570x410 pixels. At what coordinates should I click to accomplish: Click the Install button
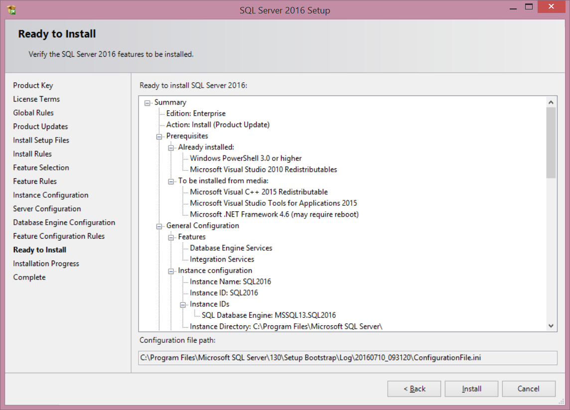pyautogui.click(x=471, y=389)
